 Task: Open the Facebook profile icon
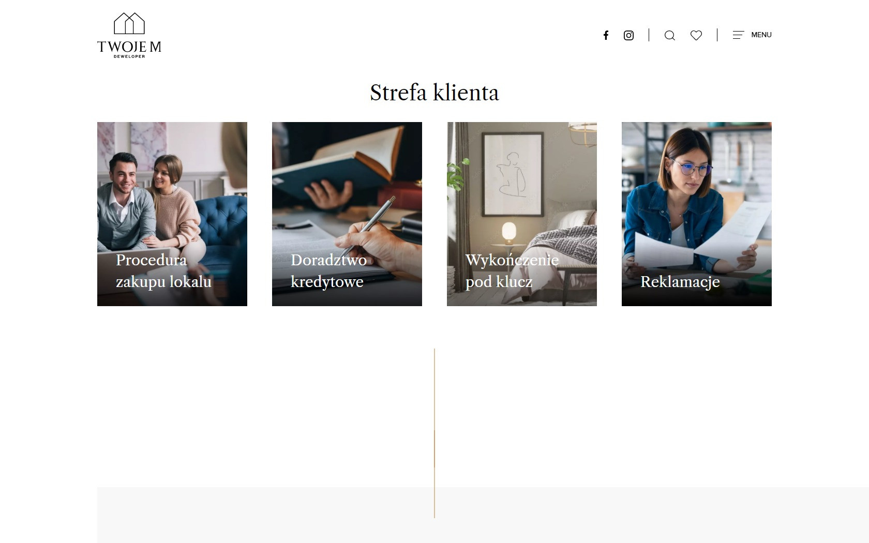[606, 35]
